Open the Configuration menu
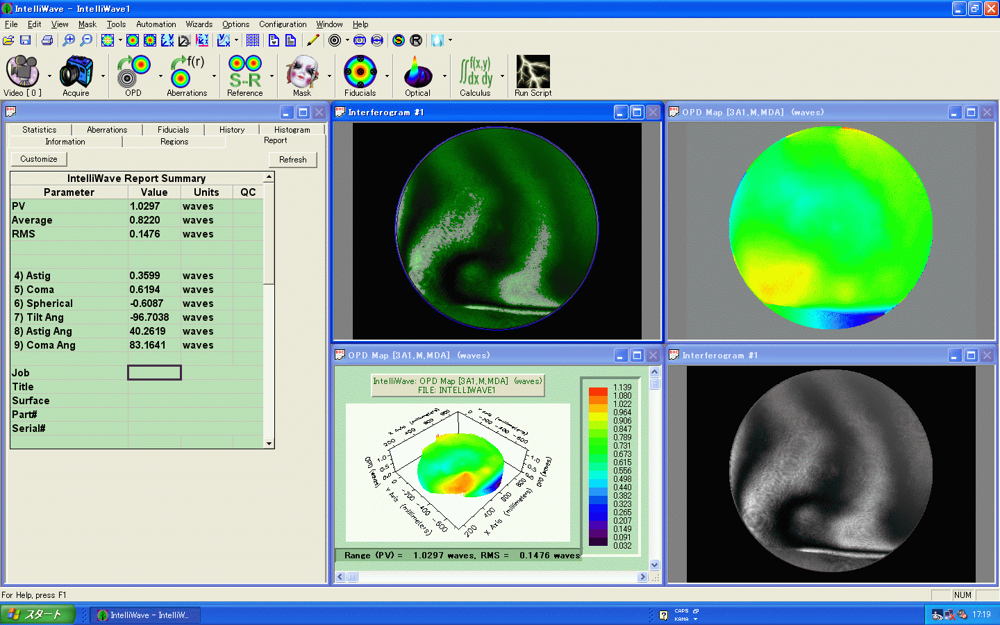The width and height of the screenshot is (1000, 625). (x=283, y=24)
